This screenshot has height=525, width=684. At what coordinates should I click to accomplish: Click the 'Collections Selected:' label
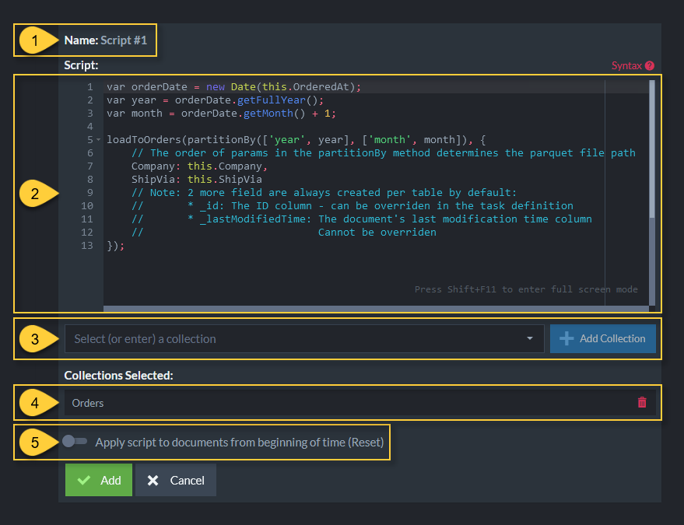tap(118, 376)
